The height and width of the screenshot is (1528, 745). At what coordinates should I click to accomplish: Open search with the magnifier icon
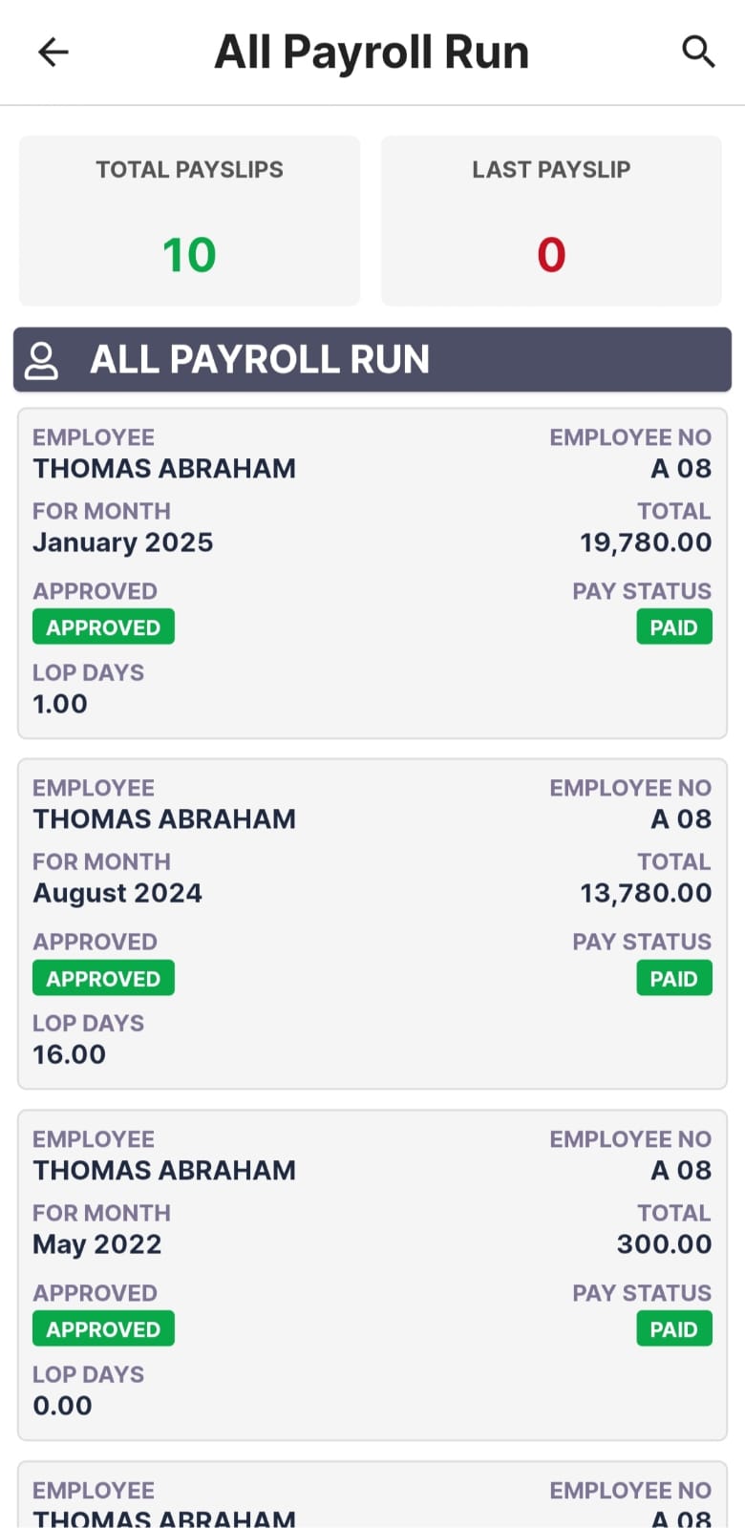click(x=698, y=52)
